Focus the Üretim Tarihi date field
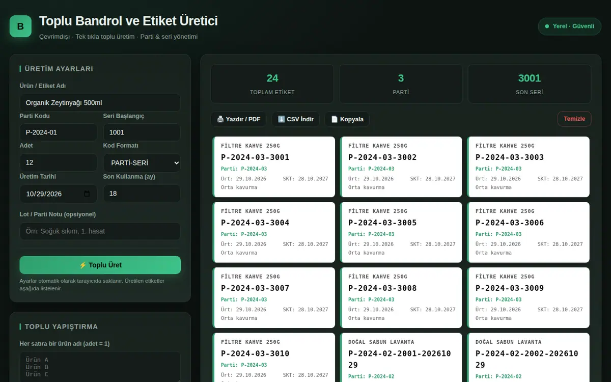The width and height of the screenshot is (611, 382). pos(59,194)
